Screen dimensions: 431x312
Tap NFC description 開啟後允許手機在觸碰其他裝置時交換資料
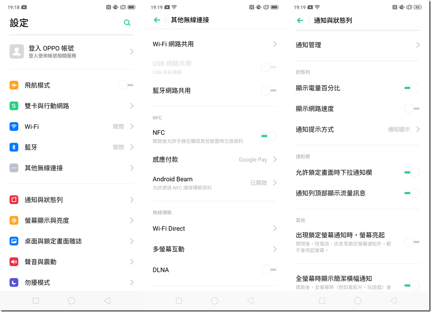pyautogui.click(x=198, y=141)
